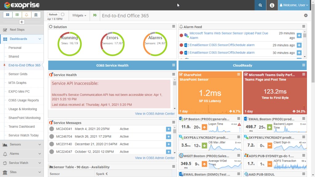Click Service Health View in O365 Admin Center
The width and height of the screenshot is (315, 177).
[155, 114]
